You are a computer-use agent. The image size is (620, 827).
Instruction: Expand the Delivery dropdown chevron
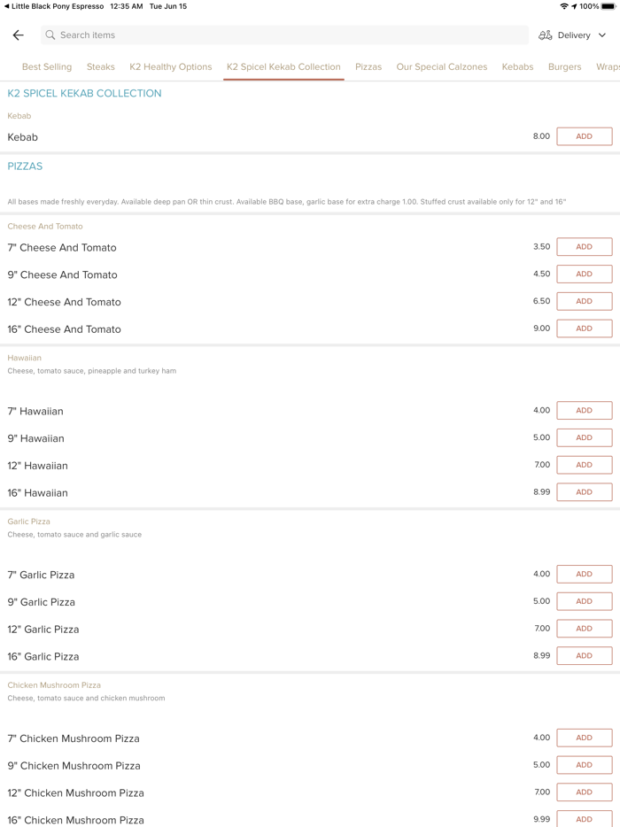tap(602, 35)
